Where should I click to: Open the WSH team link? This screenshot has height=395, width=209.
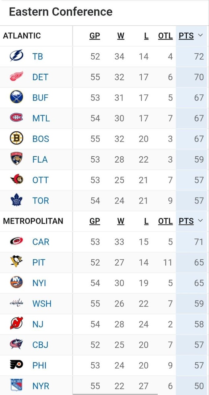pos(42,303)
